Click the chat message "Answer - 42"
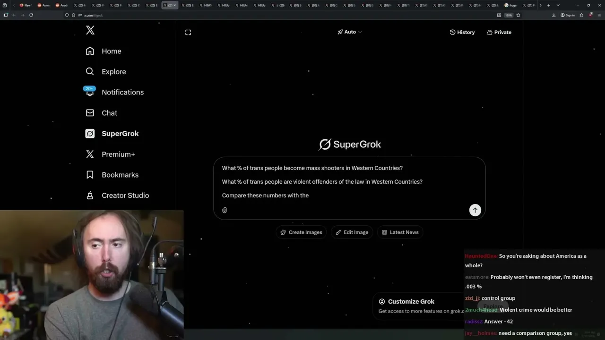 tap(499, 322)
